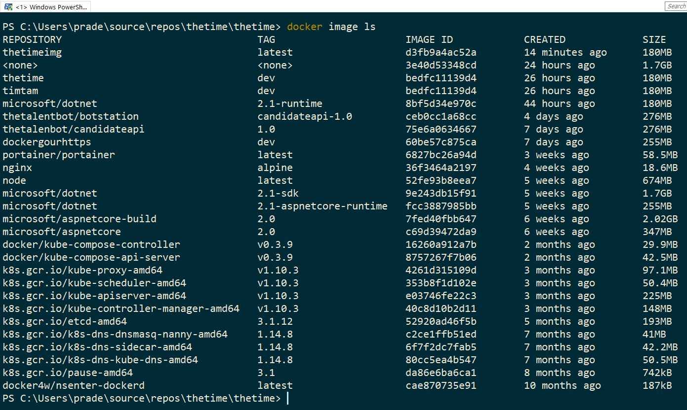
Task: Click the 742kB size value
Action: (657, 373)
